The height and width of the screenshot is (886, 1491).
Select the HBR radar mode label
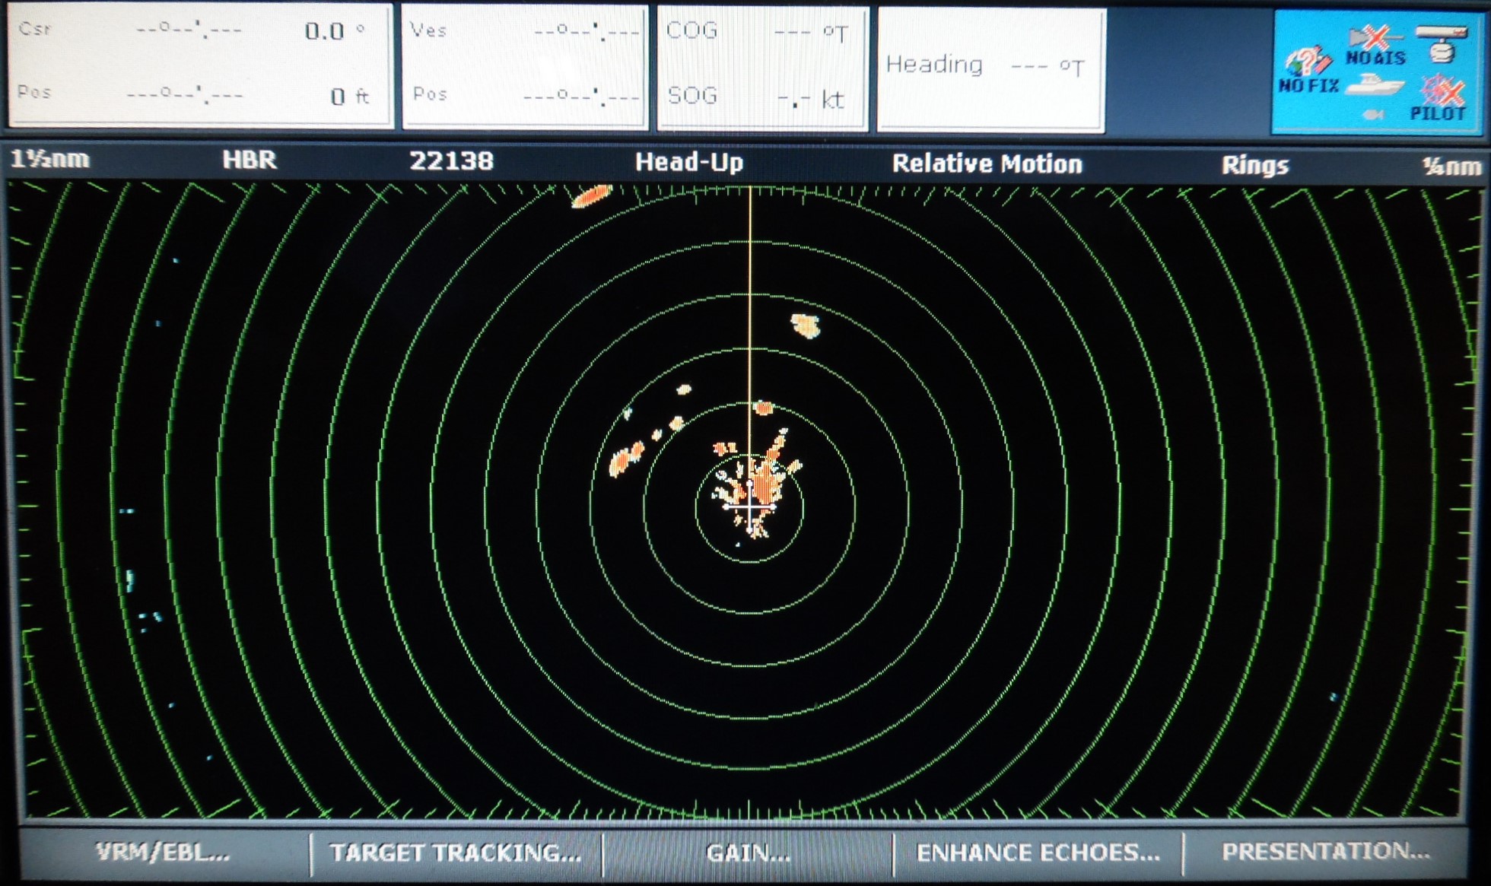coord(249,160)
